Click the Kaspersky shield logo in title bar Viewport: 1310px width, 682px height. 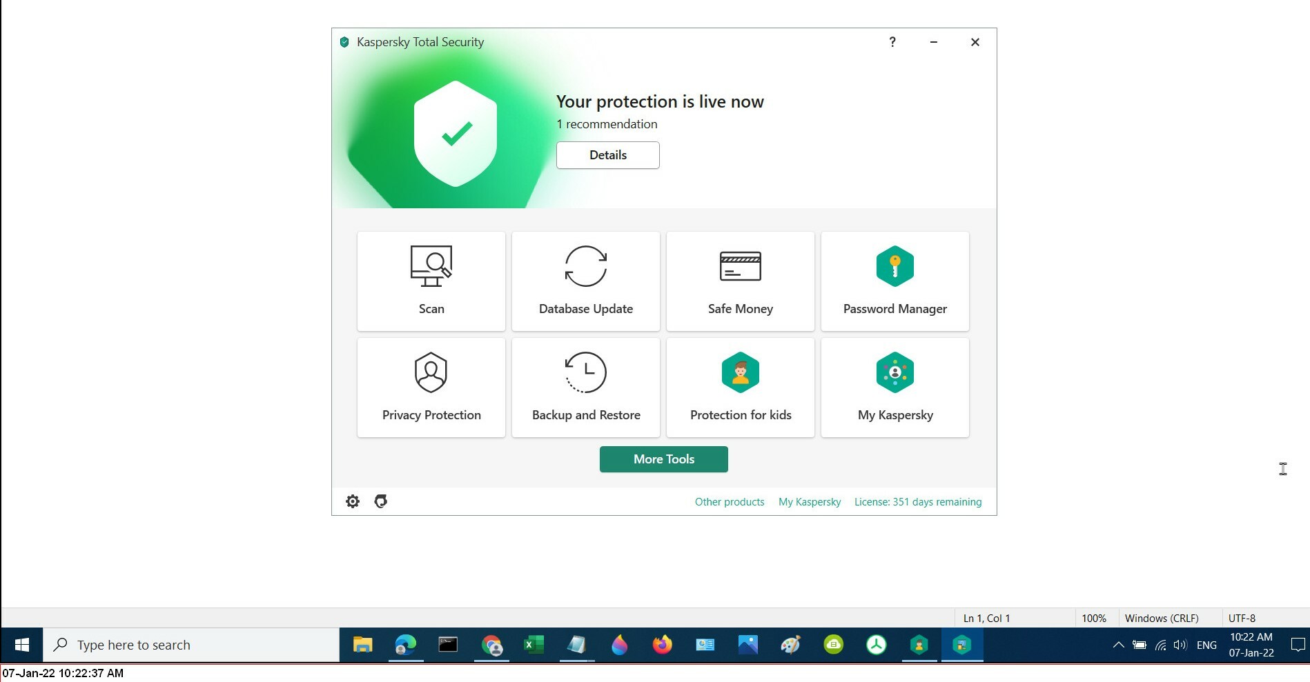(344, 42)
